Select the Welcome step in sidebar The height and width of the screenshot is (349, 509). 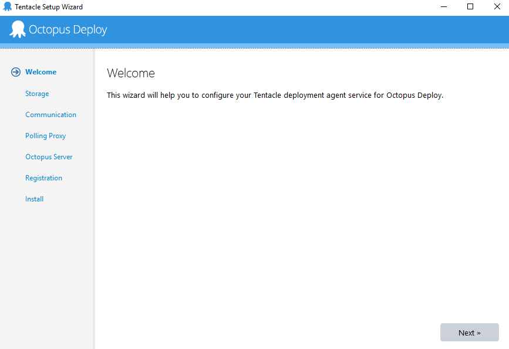tap(41, 72)
